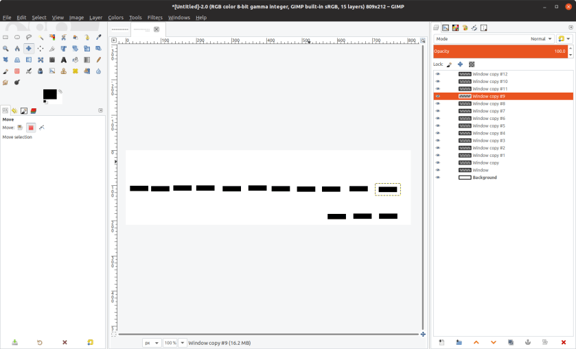This screenshot has width=576, height=349.
Task: Choose the Zoom magnifier tool
Action: [x=5, y=49]
